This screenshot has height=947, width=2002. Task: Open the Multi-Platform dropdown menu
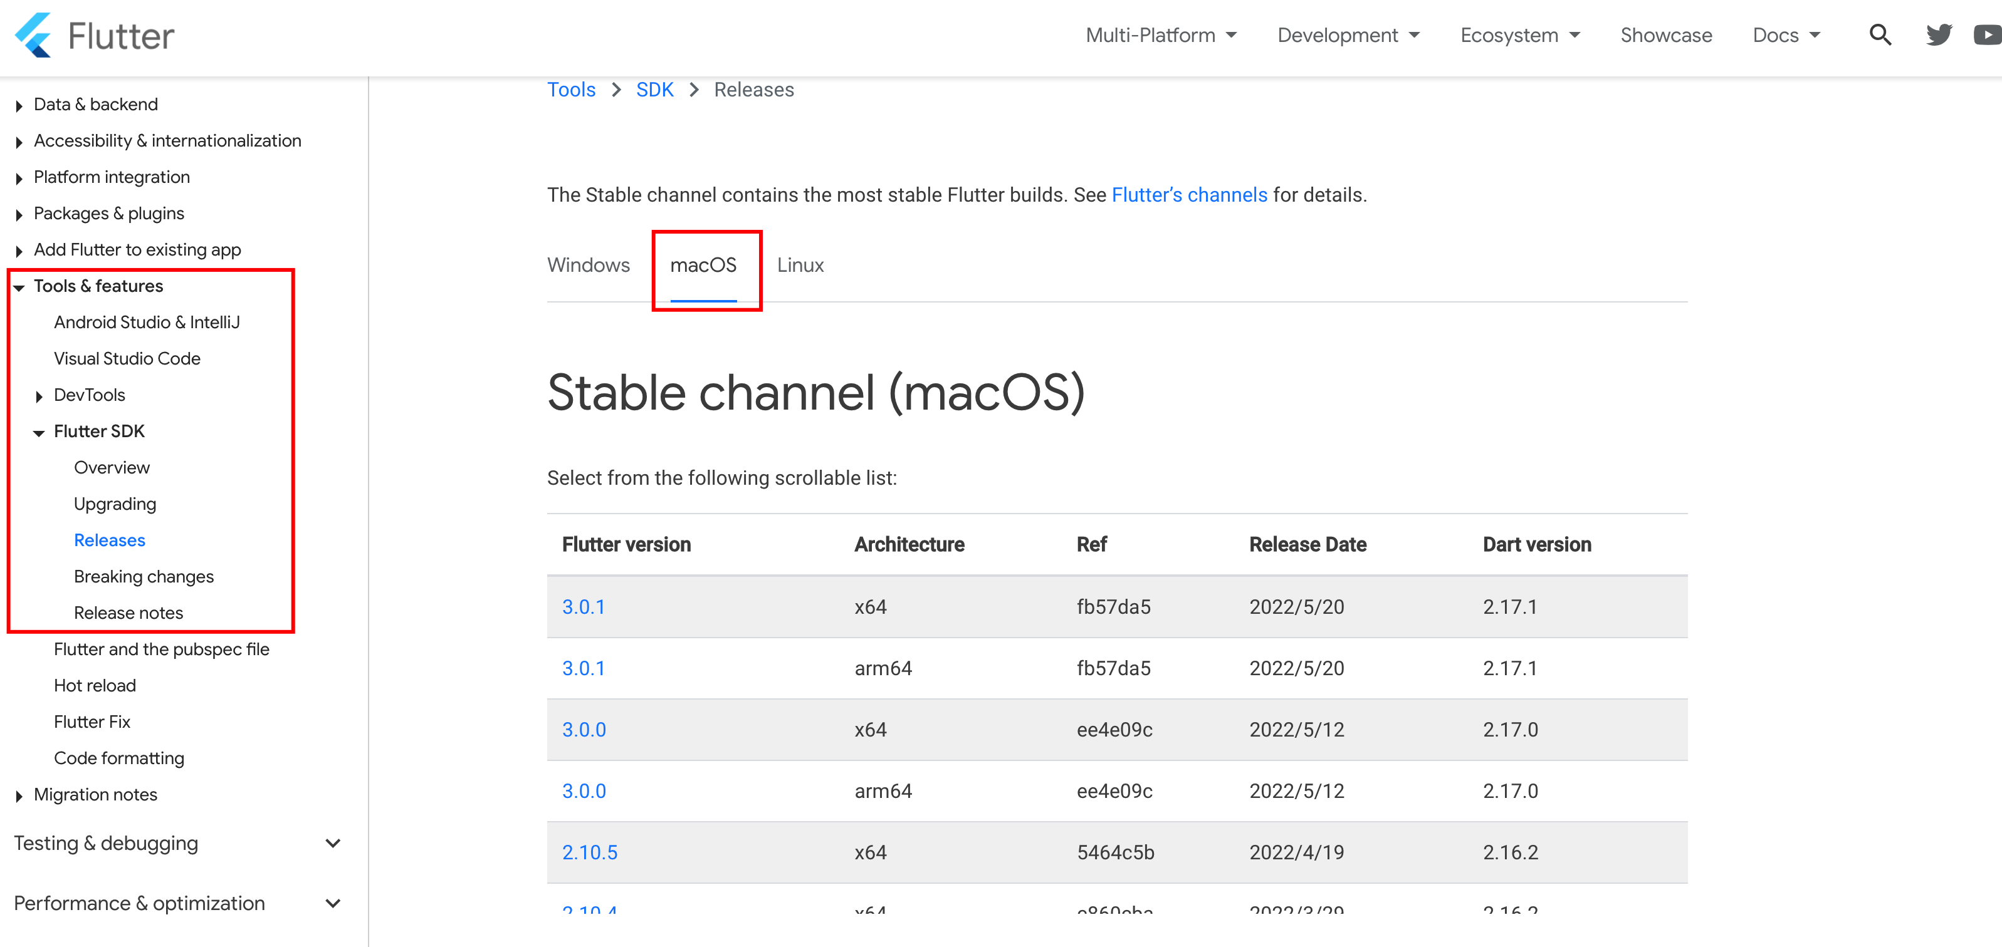pos(1161,35)
